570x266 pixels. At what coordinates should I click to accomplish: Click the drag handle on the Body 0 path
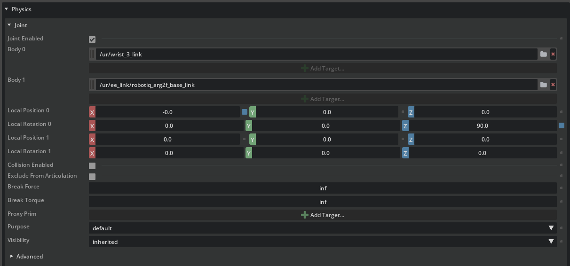point(92,54)
